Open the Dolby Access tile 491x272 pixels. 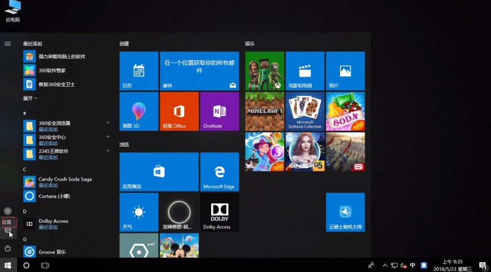tap(220, 212)
